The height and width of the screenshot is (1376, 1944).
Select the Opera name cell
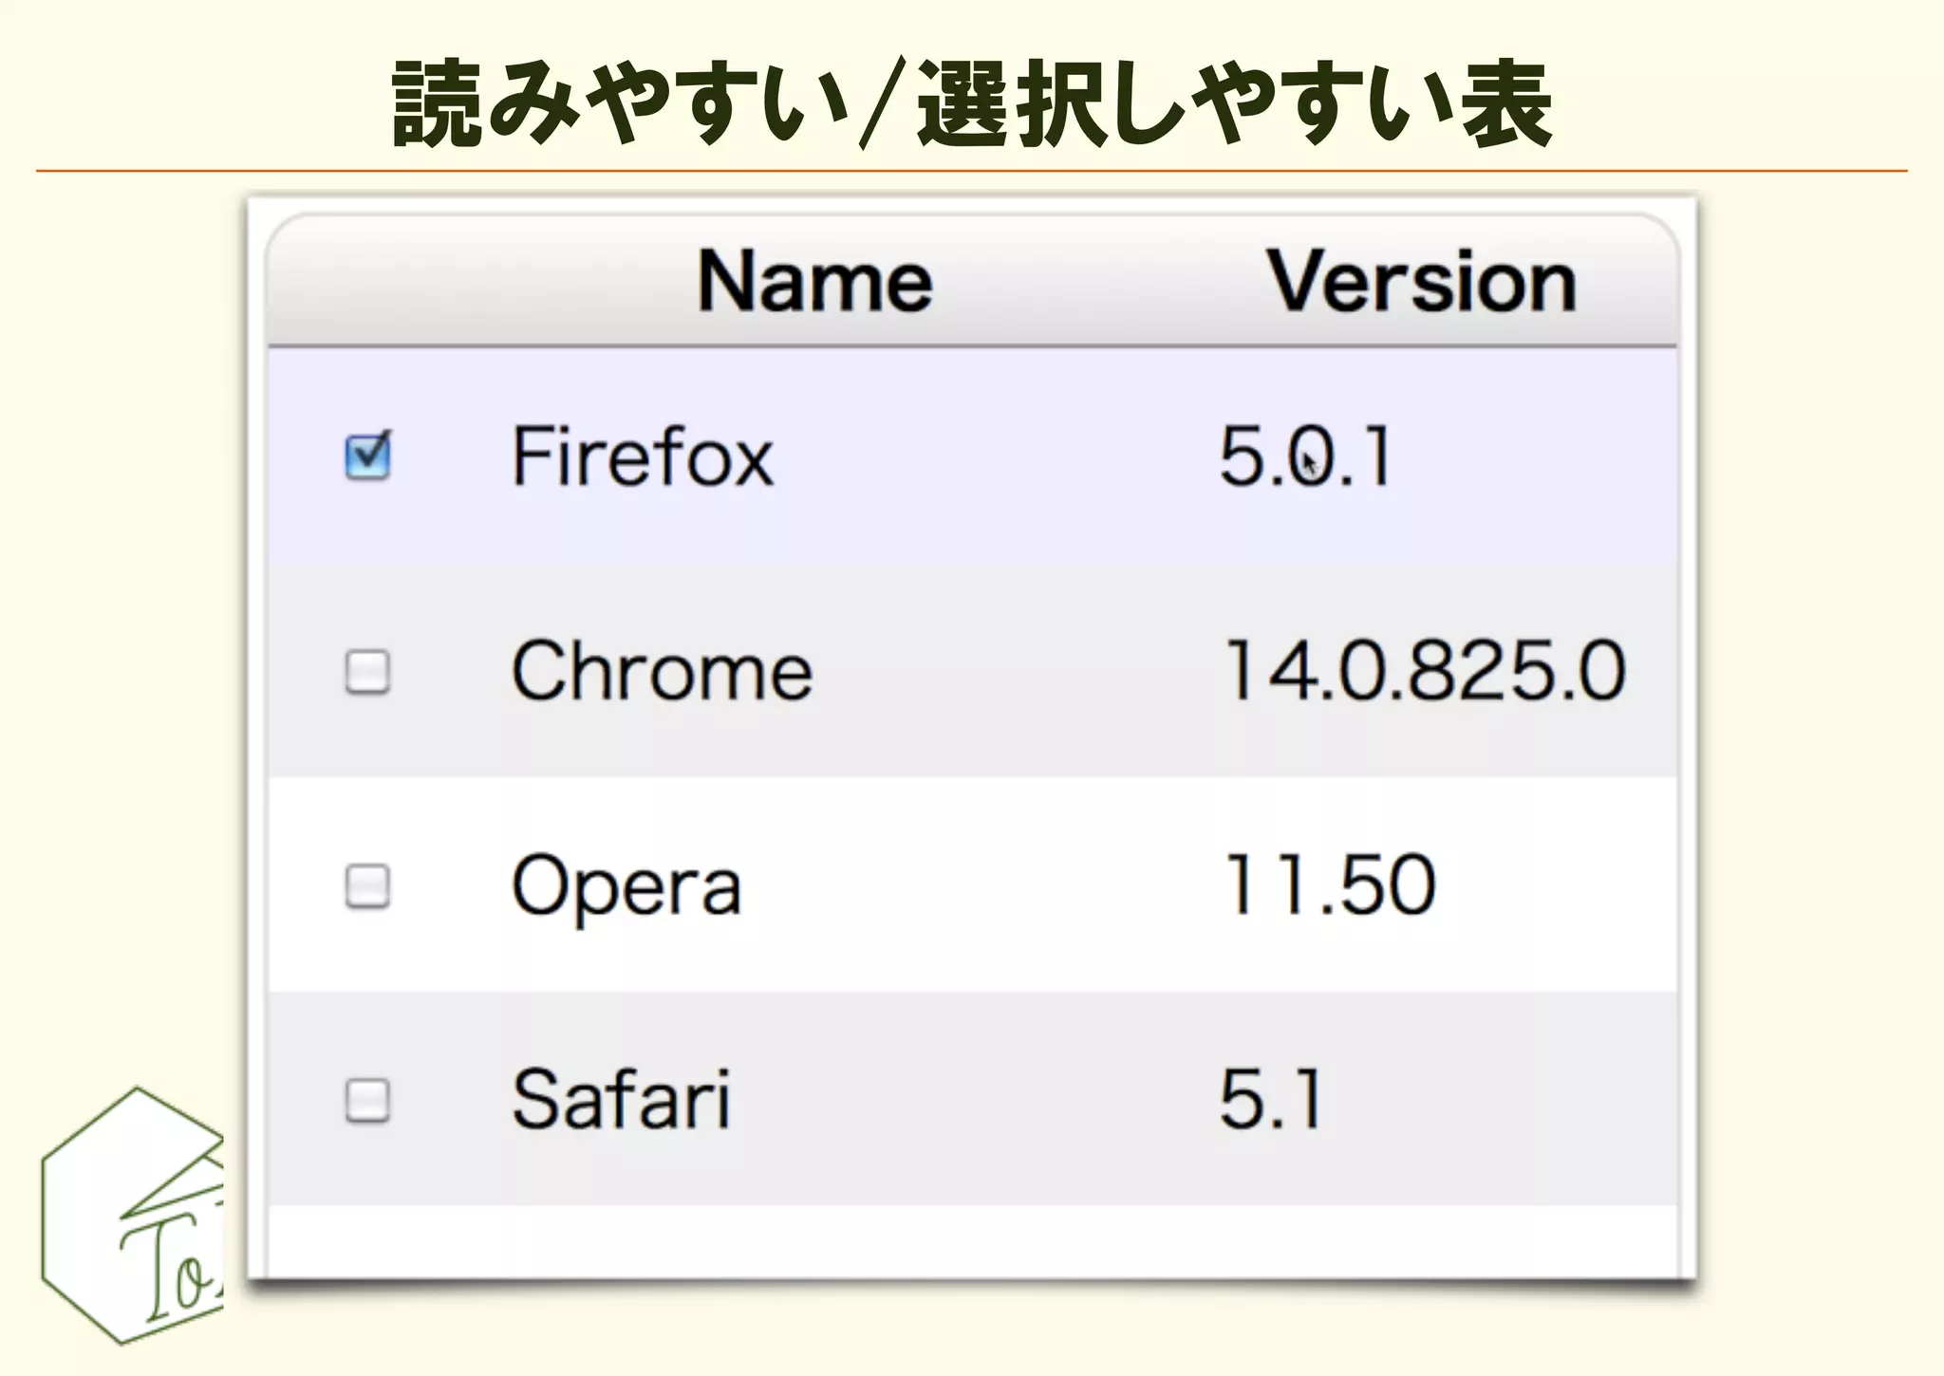coord(626,886)
